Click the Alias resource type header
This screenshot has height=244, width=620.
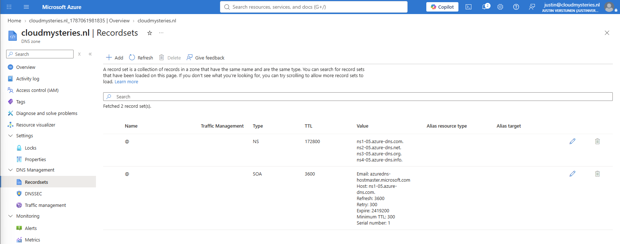point(447,126)
